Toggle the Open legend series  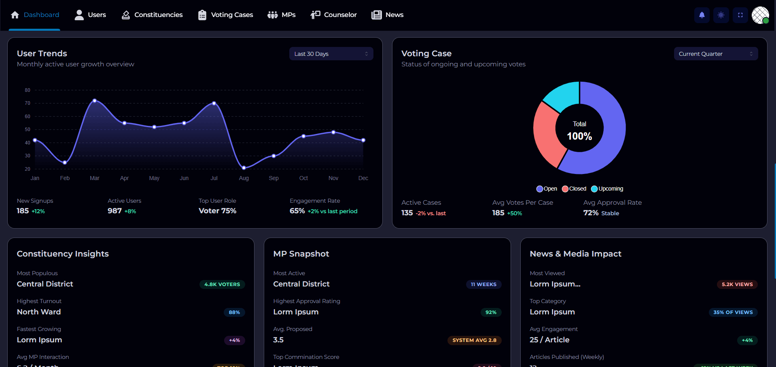point(547,189)
